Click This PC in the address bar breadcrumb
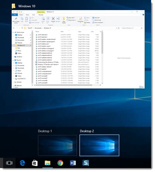Viewport: 155px width, 172px height. click(x=30, y=28)
